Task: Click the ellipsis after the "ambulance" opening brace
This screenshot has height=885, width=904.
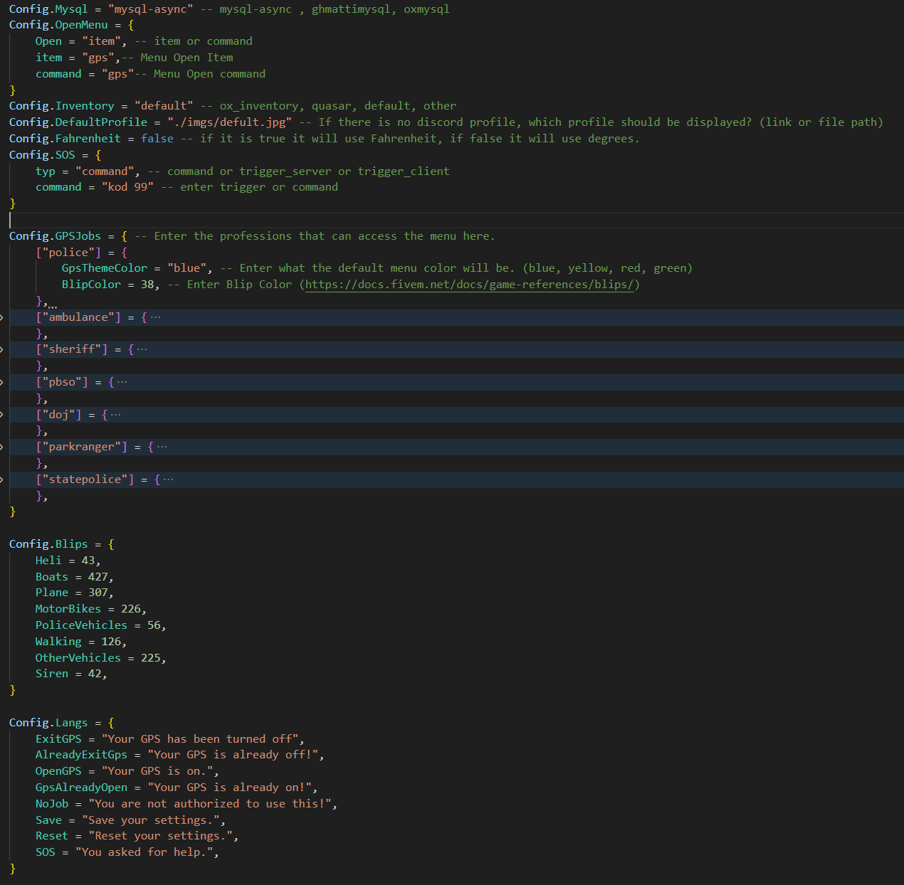Action: [x=156, y=317]
